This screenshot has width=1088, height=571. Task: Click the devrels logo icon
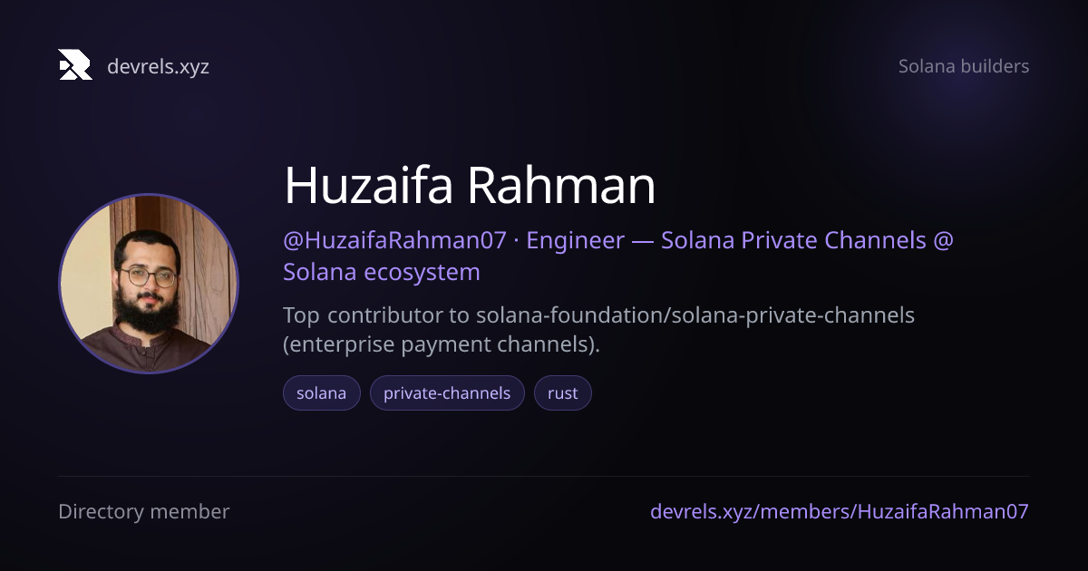[x=75, y=65]
